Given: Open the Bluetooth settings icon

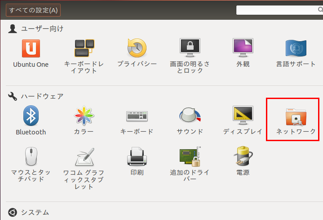Looking at the screenshot, I should pos(31,116).
